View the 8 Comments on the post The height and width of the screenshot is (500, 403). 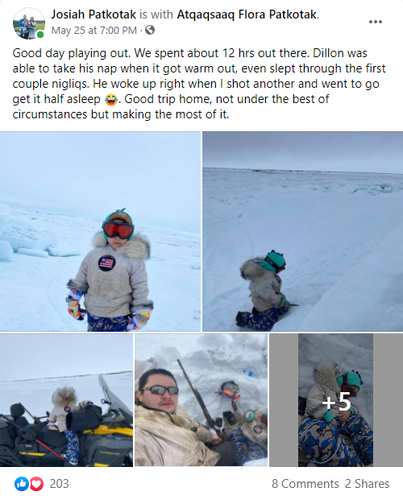click(x=305, y=484)
